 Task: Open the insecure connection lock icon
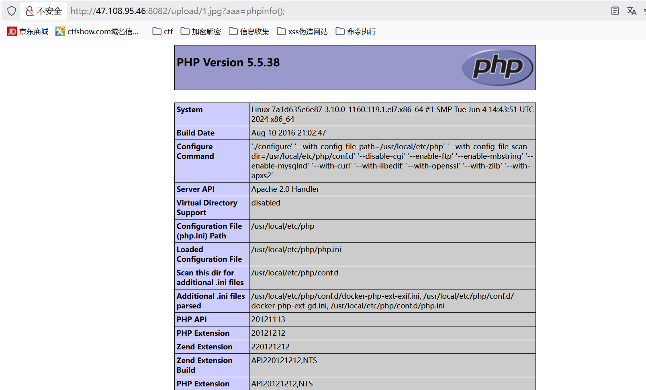click(x=29, y=11)
